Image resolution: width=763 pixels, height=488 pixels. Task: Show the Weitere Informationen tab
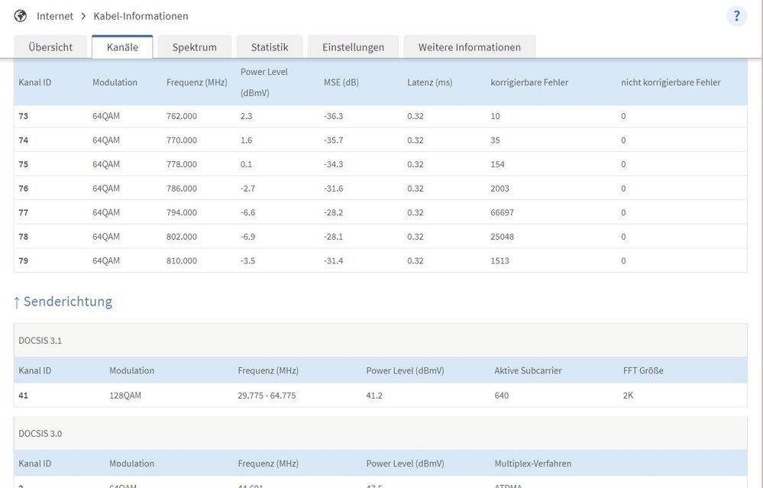469,47
